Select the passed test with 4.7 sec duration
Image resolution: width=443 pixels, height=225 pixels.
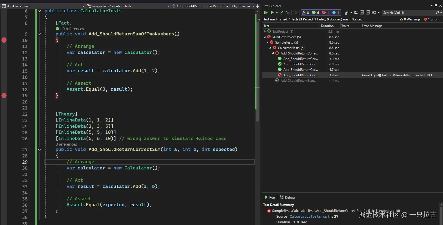pos(352,69)
